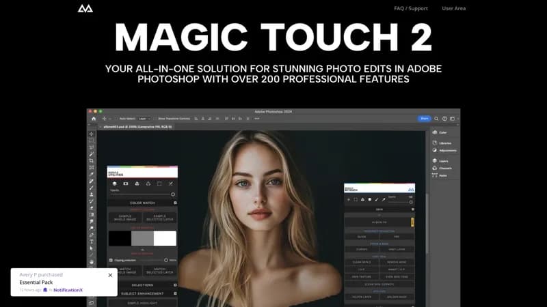Click the brush icon in Retouch panel
The width and height of the screenshot is (547, 307).
pyautogui.click(x=377, y=199)
